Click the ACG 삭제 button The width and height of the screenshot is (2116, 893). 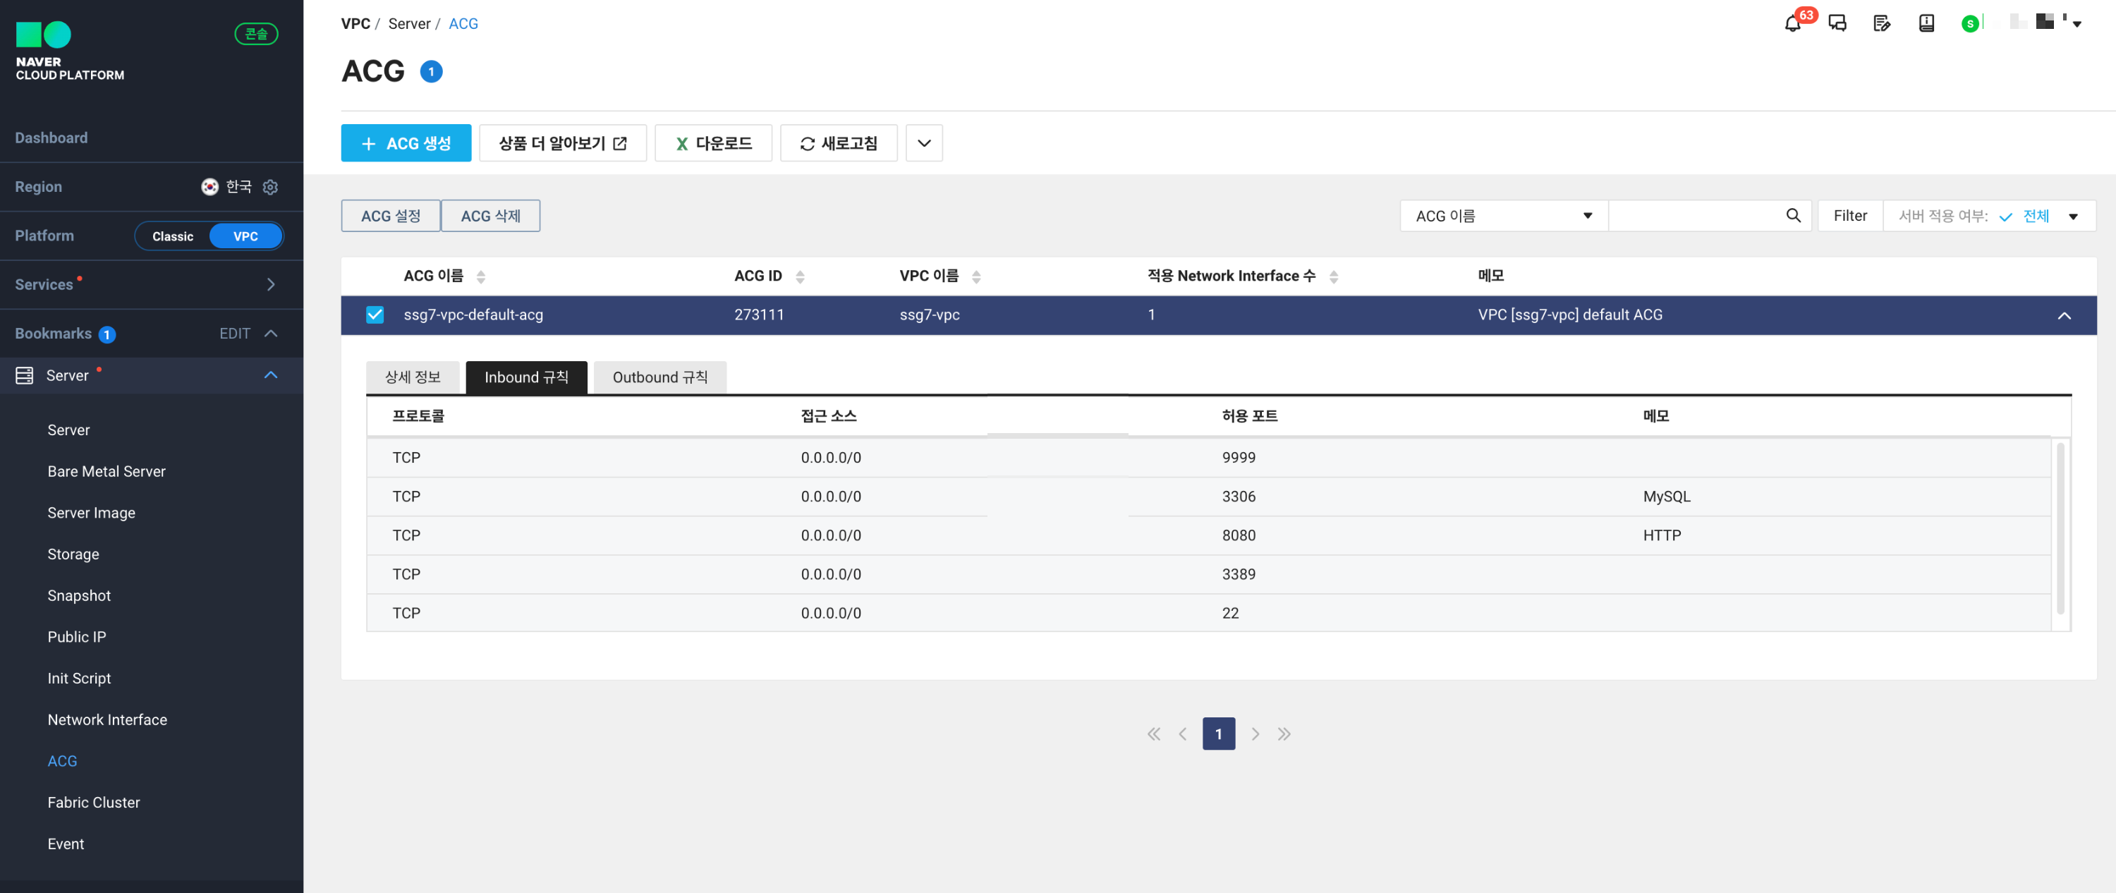coord(490,216)
